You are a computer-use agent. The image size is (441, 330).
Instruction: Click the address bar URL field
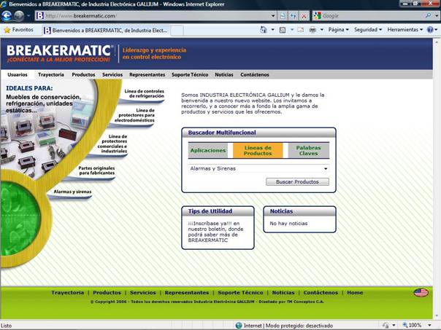point(161,15)
